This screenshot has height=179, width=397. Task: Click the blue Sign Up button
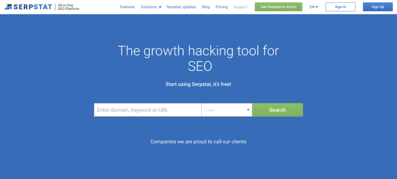378,7
